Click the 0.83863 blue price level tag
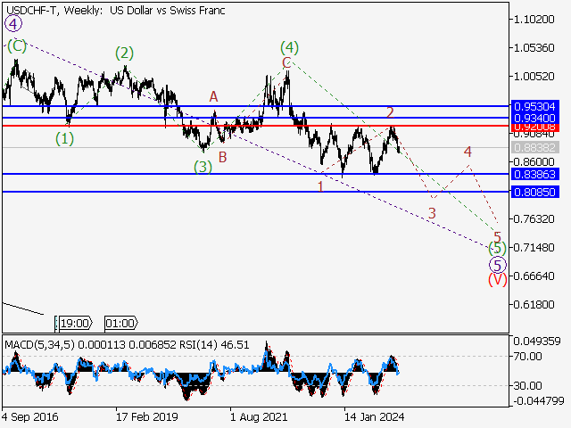 click(x=534, y=174)
